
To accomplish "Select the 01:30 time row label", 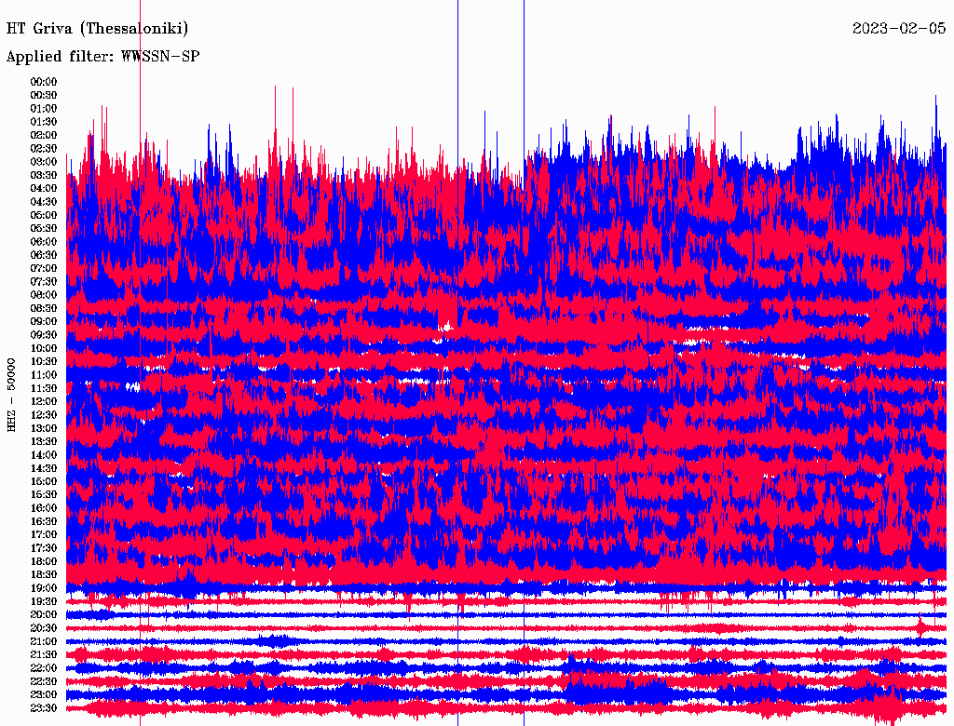I will coord(44,122).
